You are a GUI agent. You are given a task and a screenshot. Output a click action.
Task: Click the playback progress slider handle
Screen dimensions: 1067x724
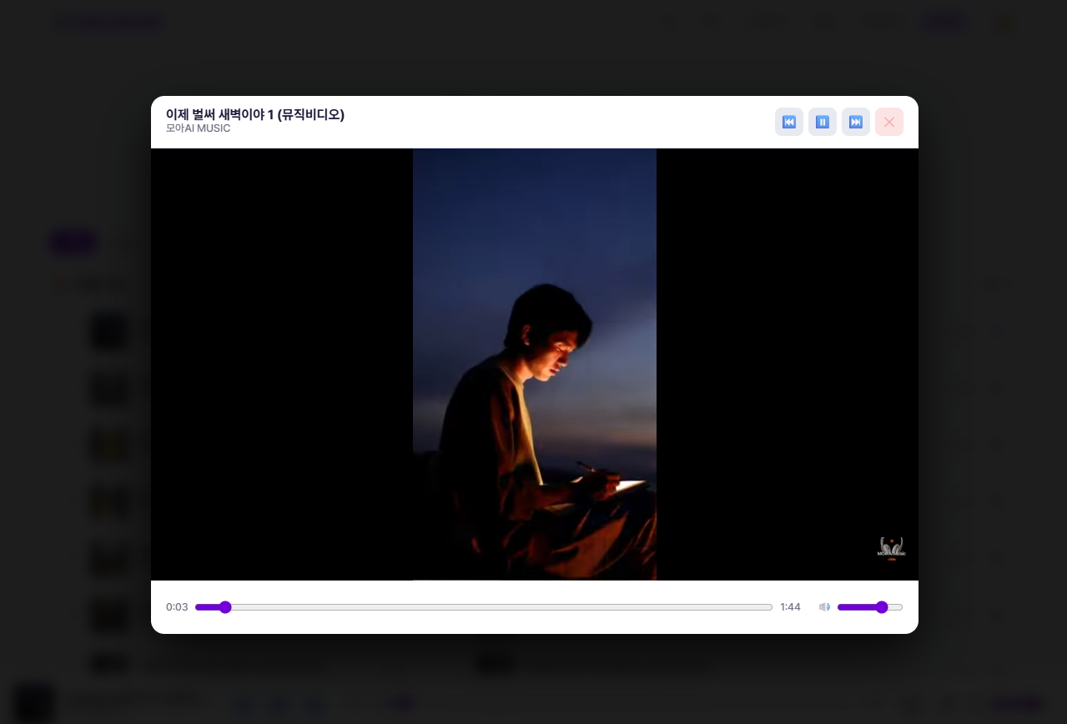tap(224, 607)
